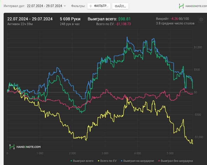
Task: Click the Активен 22ч 59м text
Action: pyautogui.click(x=20, y=24)
